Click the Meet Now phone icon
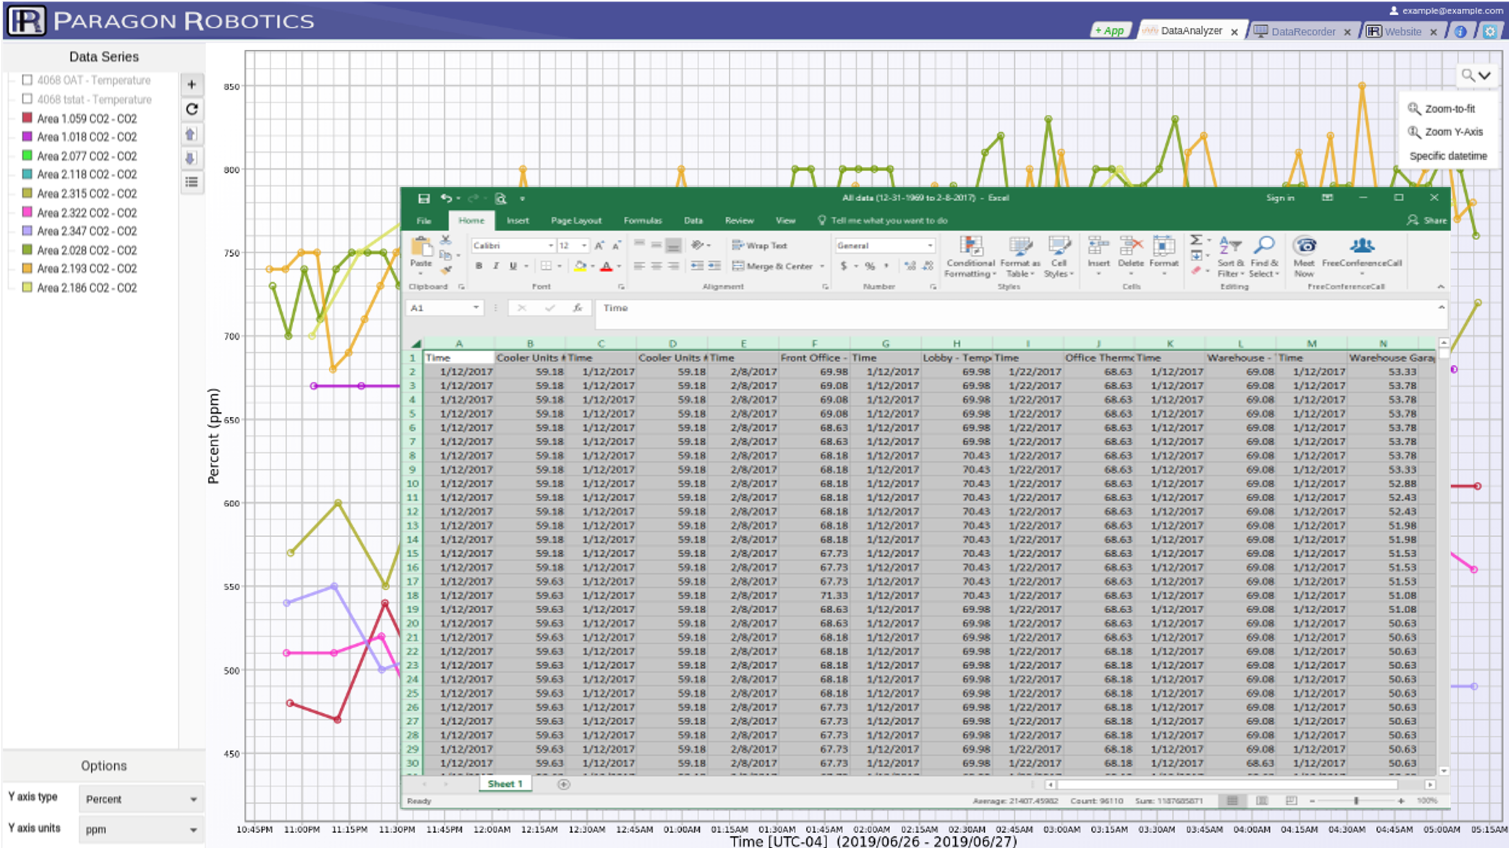 [x=1304, y=246]
